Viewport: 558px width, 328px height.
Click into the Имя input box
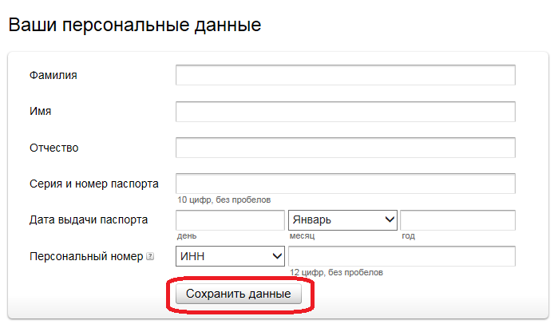click(x=345, y=112)
